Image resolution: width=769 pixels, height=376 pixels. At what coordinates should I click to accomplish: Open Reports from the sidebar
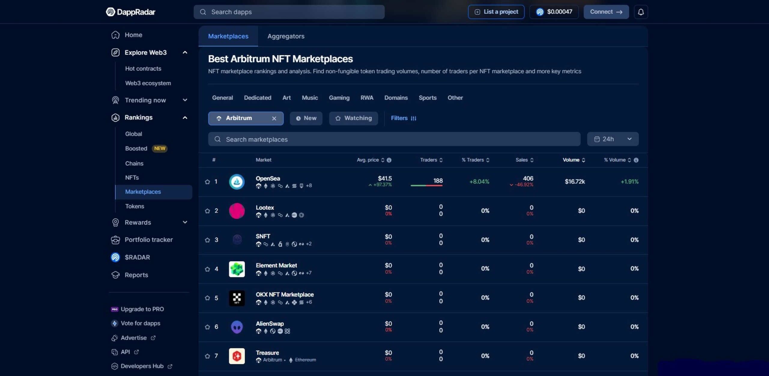(136, 275)
